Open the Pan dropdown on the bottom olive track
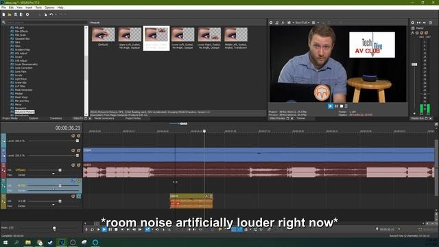 click(x=54, y=205)
